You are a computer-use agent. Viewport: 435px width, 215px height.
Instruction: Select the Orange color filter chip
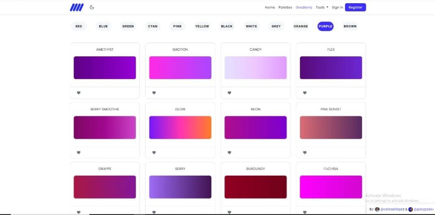(301, 26)
